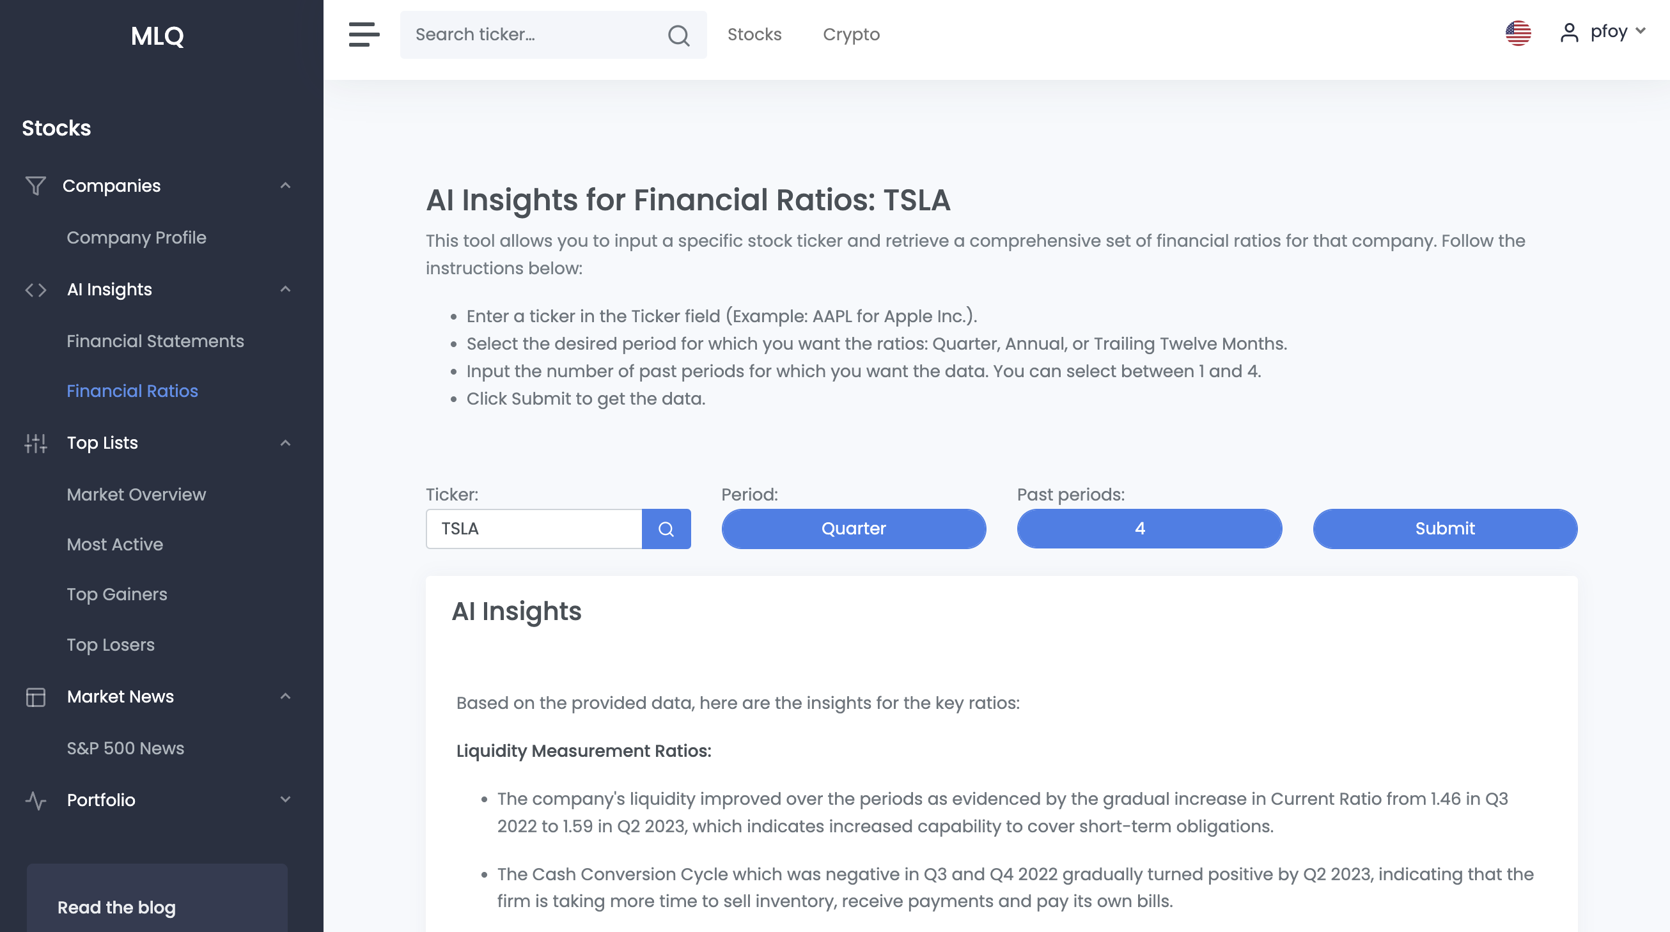Image resolution: width=1670 pixels, height=932 pixels.
Task: Click the search icon in top navigation bar
Action: tap(678, 35)
